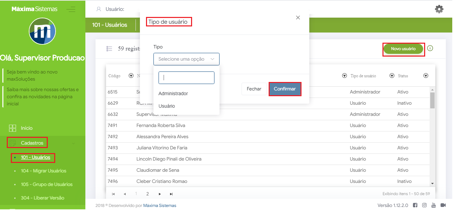Select row Alessandra Pereira Alves
457x210 pixels.
268,136
